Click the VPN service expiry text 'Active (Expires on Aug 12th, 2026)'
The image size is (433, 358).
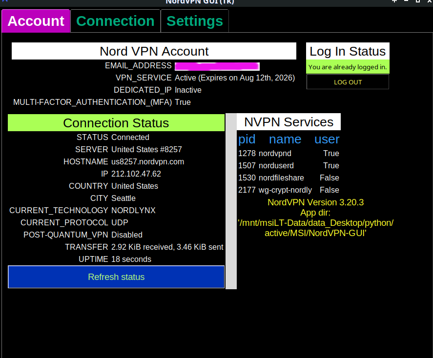[235, 78]
